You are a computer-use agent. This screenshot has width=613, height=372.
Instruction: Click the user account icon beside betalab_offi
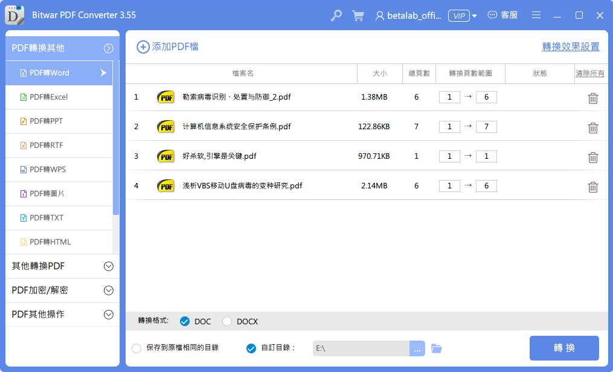(x=379, y=16)
